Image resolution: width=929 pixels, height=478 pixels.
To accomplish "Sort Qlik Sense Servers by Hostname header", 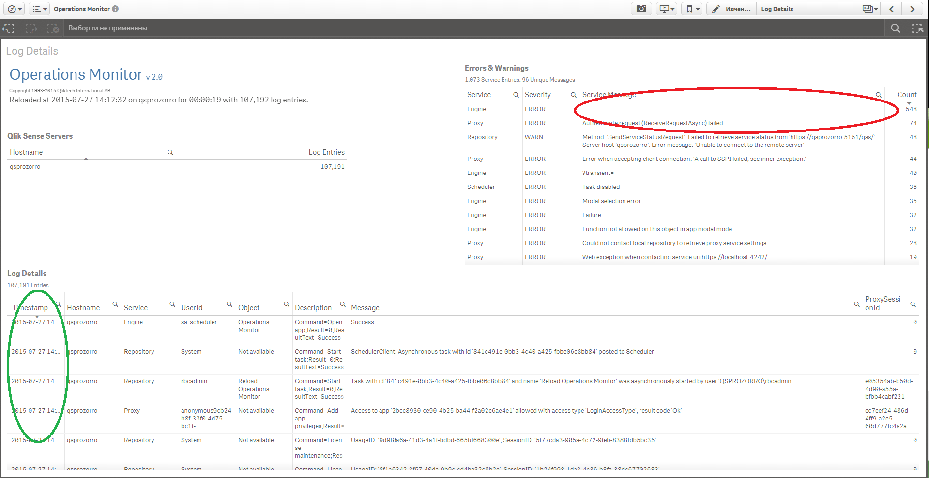I will (26, 152).
